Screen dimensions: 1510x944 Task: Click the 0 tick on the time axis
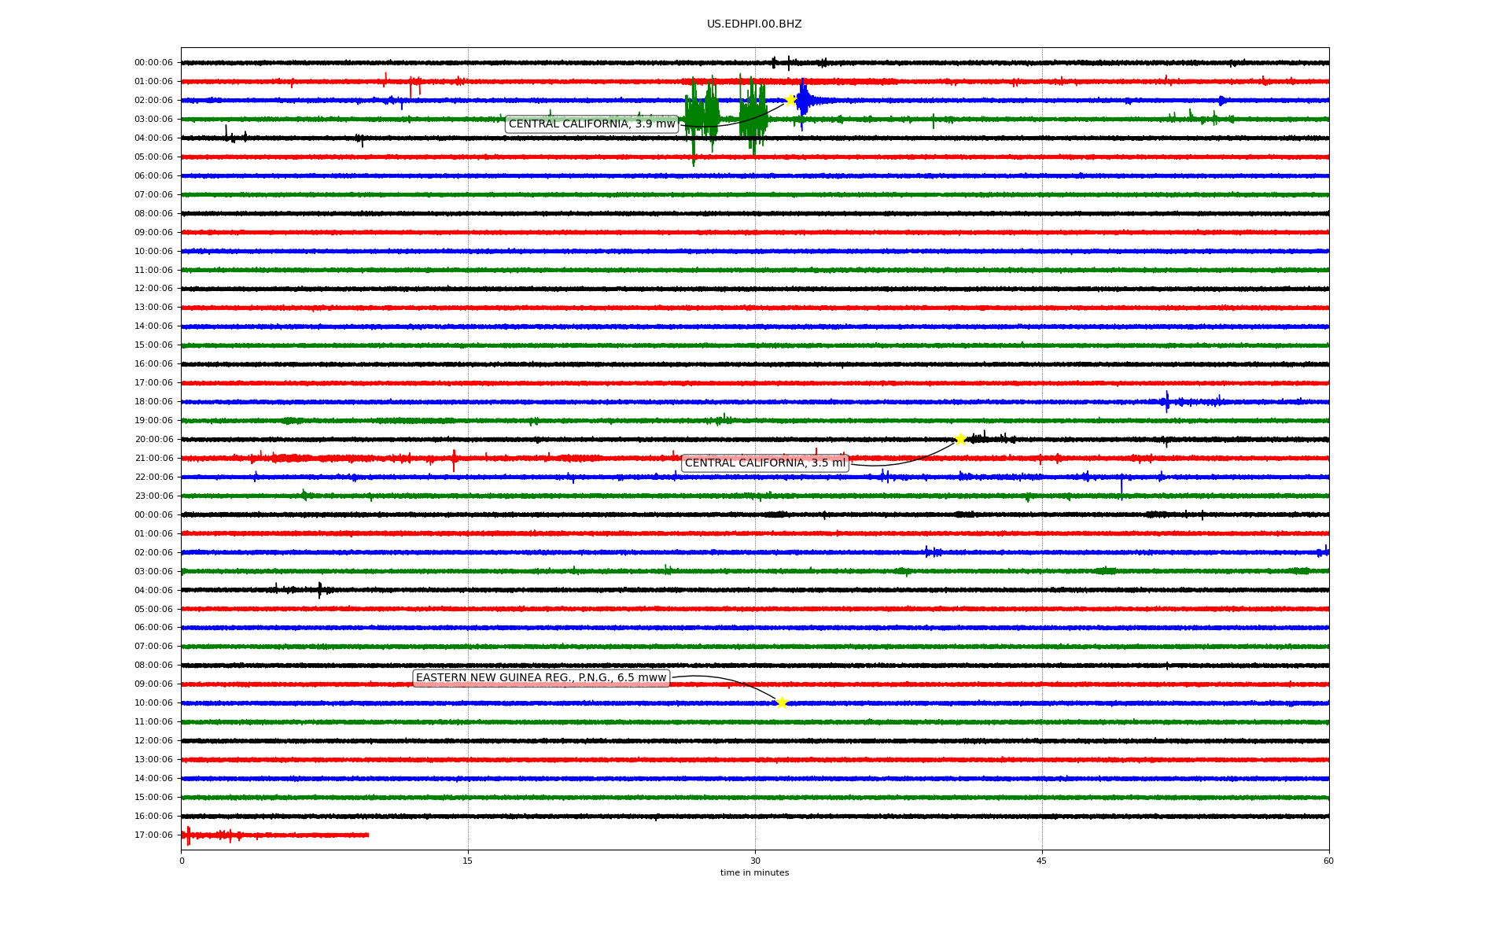tap(182, 861)
